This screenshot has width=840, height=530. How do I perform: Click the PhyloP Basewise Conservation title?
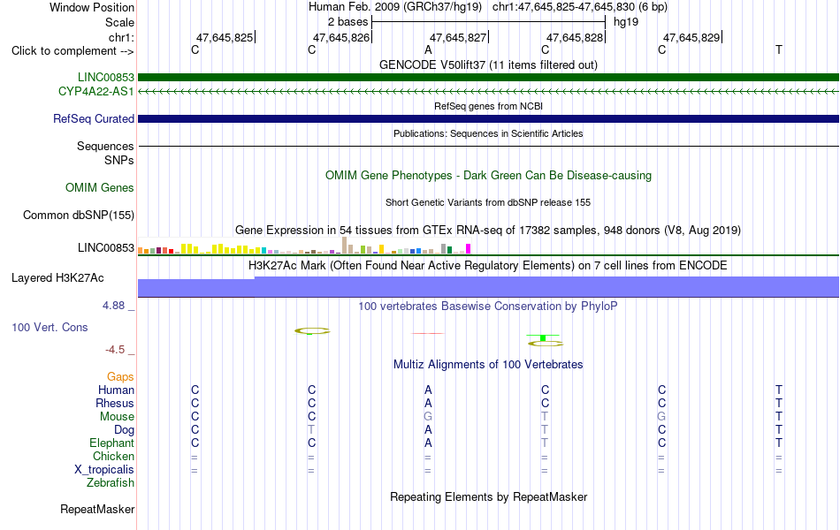pyautogui.click(x=488, y=307)
